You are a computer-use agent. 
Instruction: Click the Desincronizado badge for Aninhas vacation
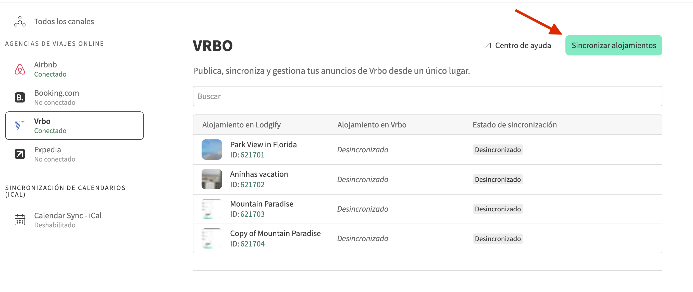[497, 179]
